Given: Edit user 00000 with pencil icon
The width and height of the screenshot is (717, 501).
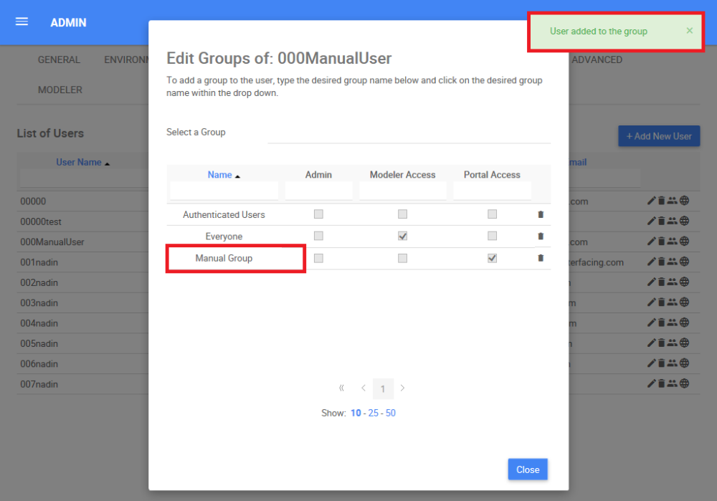Looking at the screenshot, I should (651, 201).
